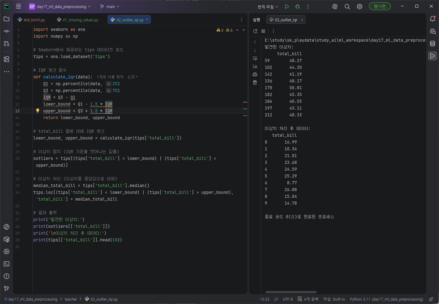Image resolution: width=439 pixels, height=304 pixels.
Task: Click the 신규 author inlay hint
Action: (132, 77)
